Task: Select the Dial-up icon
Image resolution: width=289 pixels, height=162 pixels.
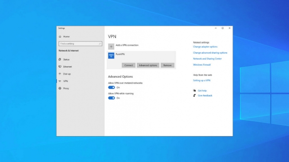Action: (60, 74)
